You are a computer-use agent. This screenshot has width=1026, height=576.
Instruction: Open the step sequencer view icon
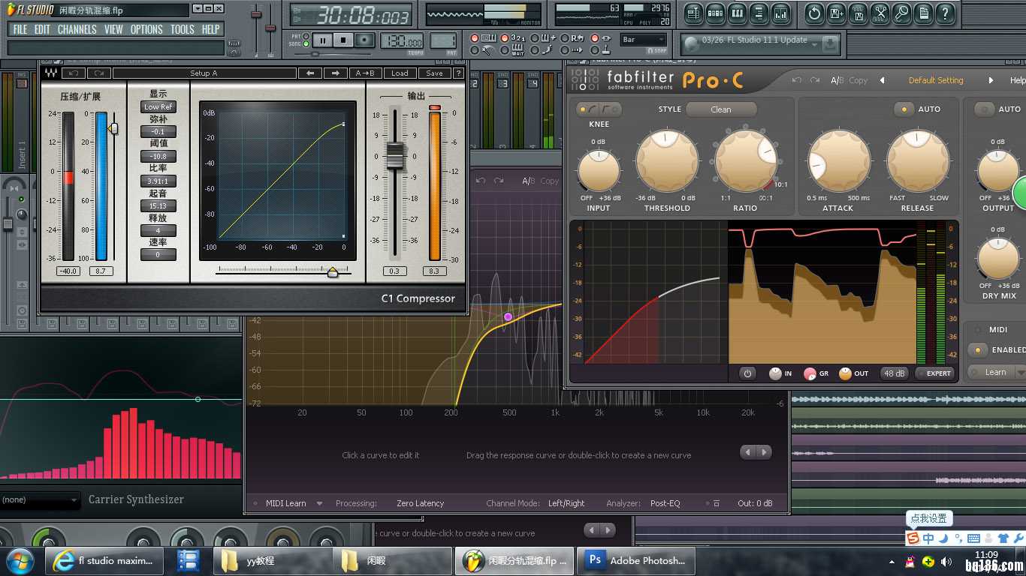point(715,13)
